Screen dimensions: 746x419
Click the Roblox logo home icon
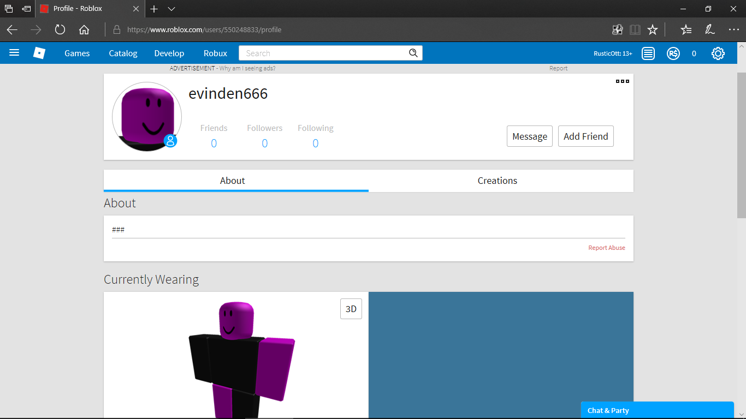[39, 53]
